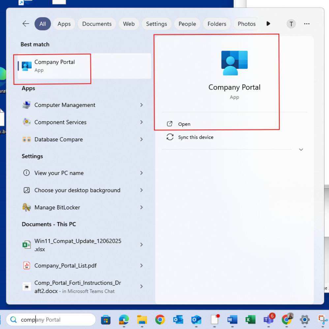Select Company Portal best match result
The height and width of the screenshot is (329, 329).
click(55, 66)
